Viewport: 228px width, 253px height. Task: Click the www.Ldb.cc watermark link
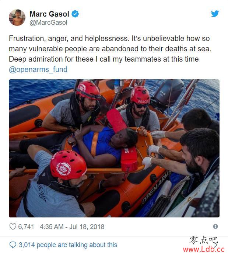(x=204, y=249)
